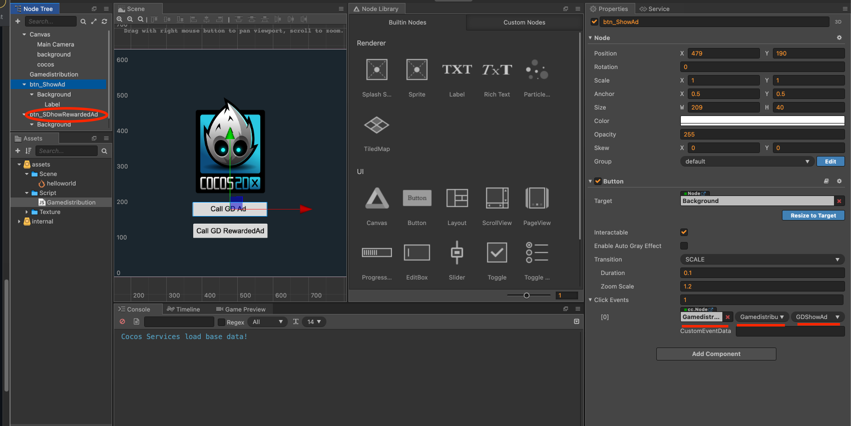Pick the ScrollView node icon
This screenshot has height=426, width=851.
coord(497,198)
